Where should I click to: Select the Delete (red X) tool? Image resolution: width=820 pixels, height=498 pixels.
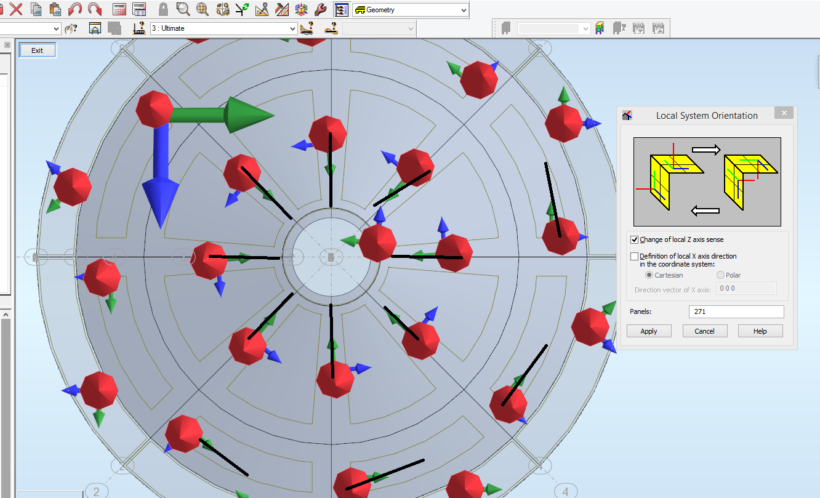[x=15, y=9]
